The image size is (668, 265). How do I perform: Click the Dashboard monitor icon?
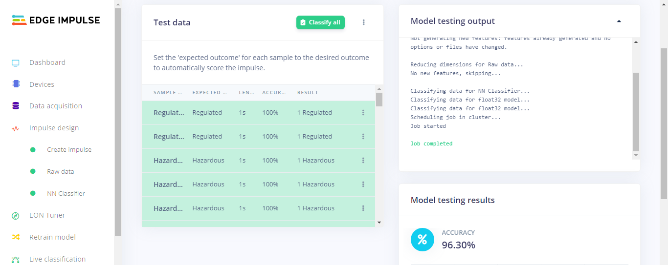[16, 63]
